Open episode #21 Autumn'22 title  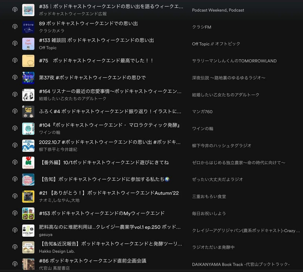(109, 193)
